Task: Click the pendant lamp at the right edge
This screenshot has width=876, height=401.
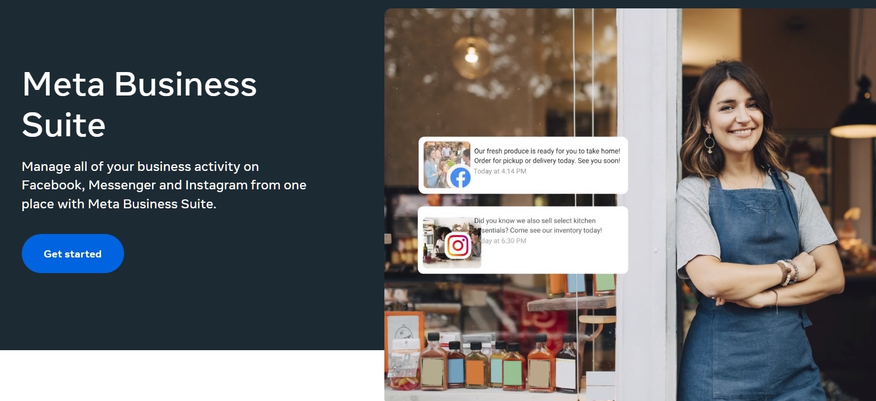Action: 854,112
